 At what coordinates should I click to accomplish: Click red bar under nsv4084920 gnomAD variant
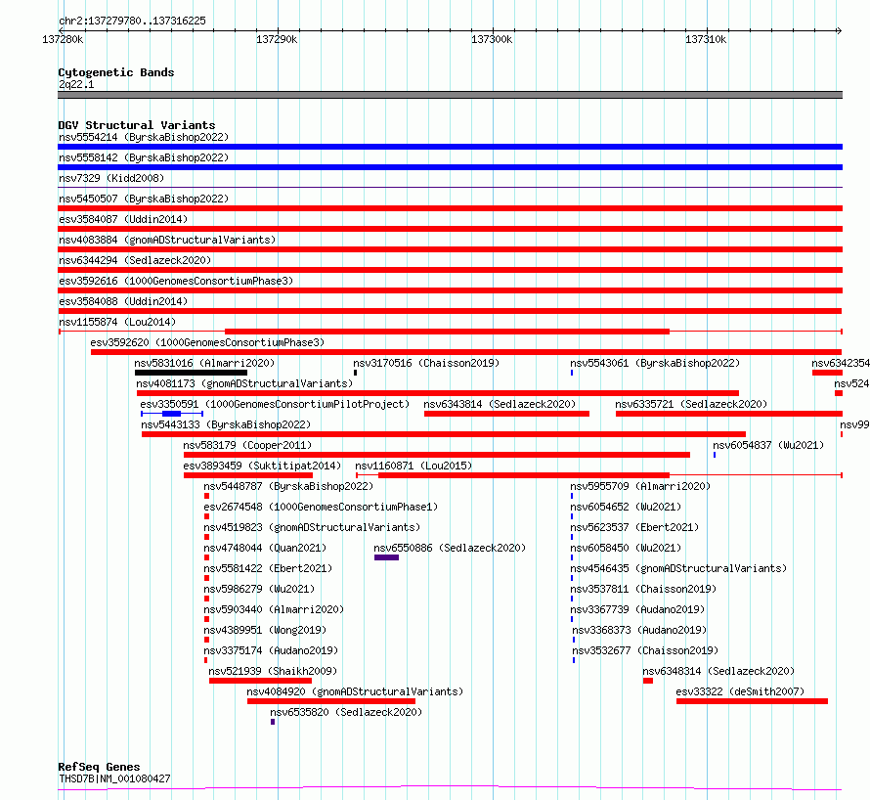coord(331,701)
